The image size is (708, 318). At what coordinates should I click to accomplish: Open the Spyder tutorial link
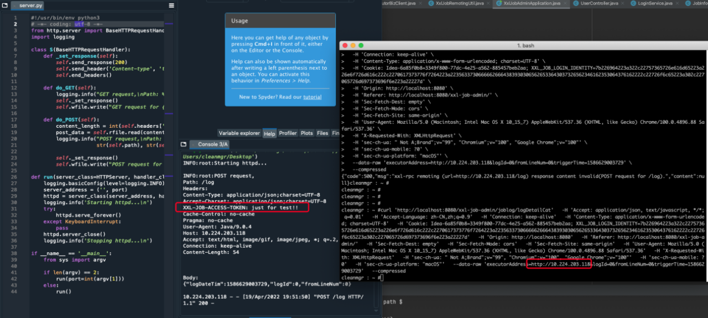click(x=312, y=97)
